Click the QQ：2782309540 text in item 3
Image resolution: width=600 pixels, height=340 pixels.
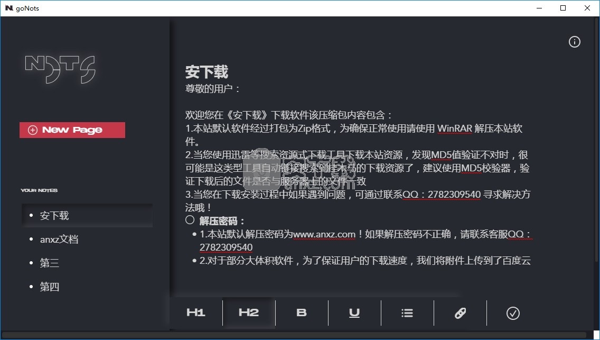point(442,195)
